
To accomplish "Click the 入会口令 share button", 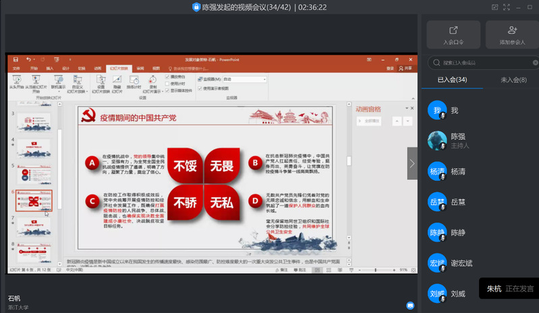I will coord(453,34).
